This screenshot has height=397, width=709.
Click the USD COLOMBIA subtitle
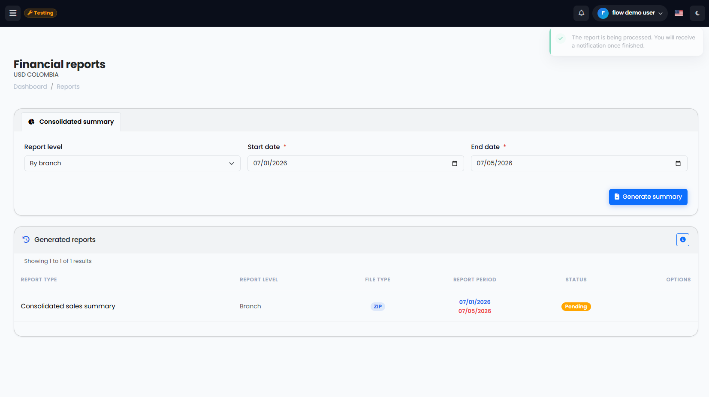tap(36, 75)
